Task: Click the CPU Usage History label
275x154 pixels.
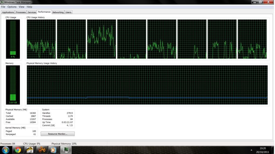Action: (36, 17)
